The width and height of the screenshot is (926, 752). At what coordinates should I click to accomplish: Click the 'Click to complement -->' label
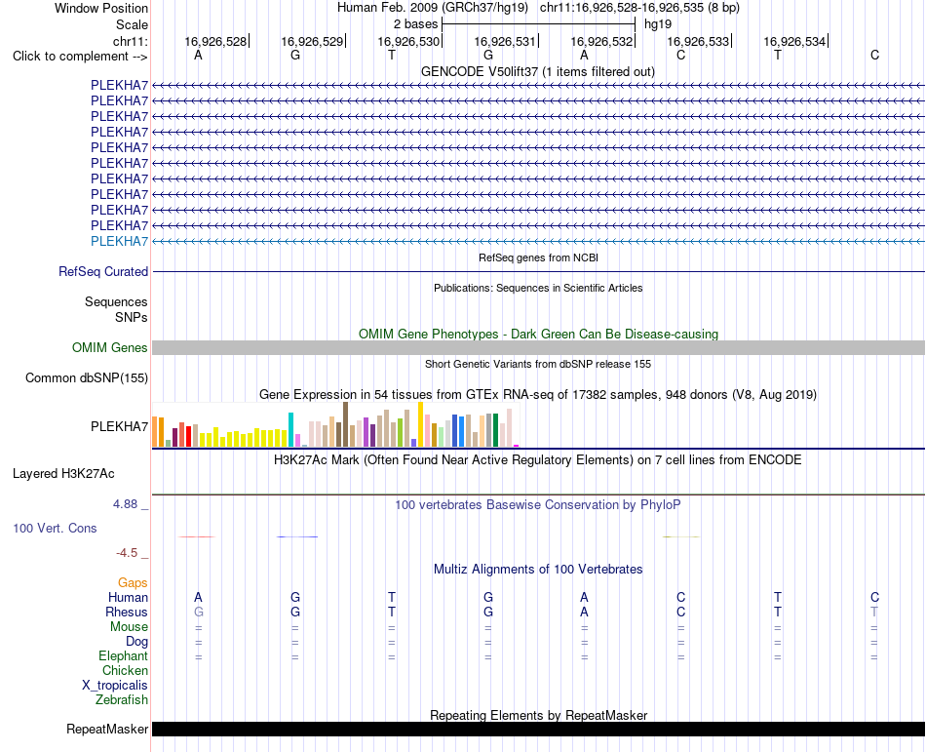tap(80, 57)
